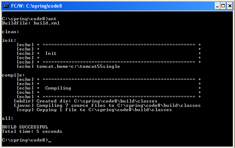Click the 'all:' target label
Screen dimensions: 235x148
point(8,118)
